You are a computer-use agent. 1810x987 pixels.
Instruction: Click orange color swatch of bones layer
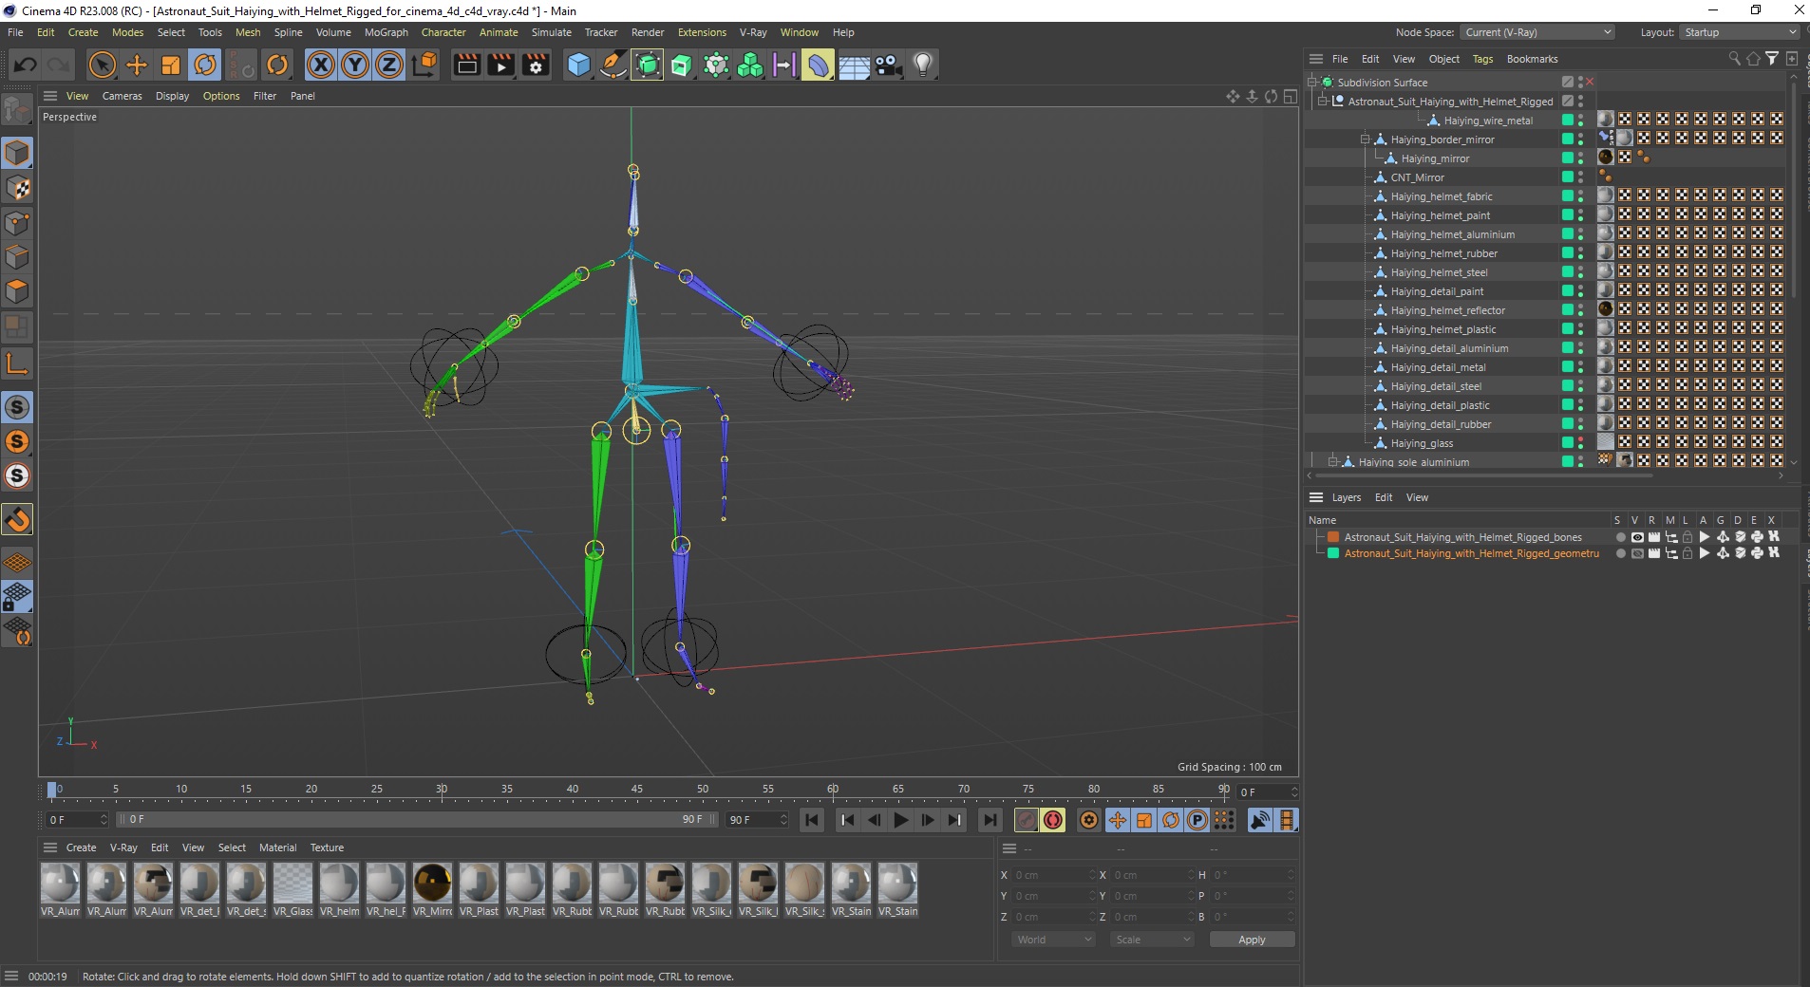[x=1333, y=537]
